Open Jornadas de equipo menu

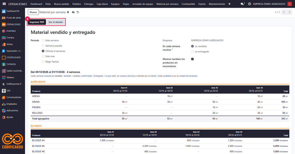pos(143,4)
